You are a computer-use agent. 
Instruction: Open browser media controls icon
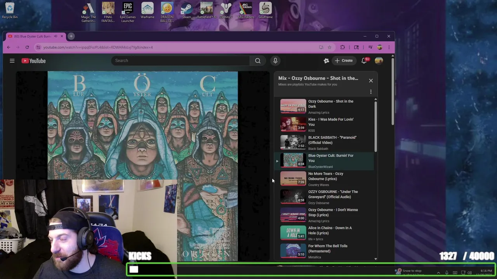click(x=370, y=47)
